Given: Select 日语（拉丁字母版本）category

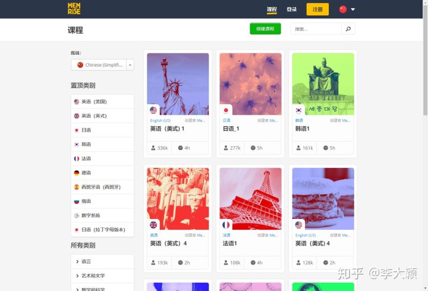Looking at the screenshot, I should pyautogui.click(x=102, y=230).
